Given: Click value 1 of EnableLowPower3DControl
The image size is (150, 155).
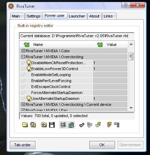Looking at the screenshot, I should [94, 69].
